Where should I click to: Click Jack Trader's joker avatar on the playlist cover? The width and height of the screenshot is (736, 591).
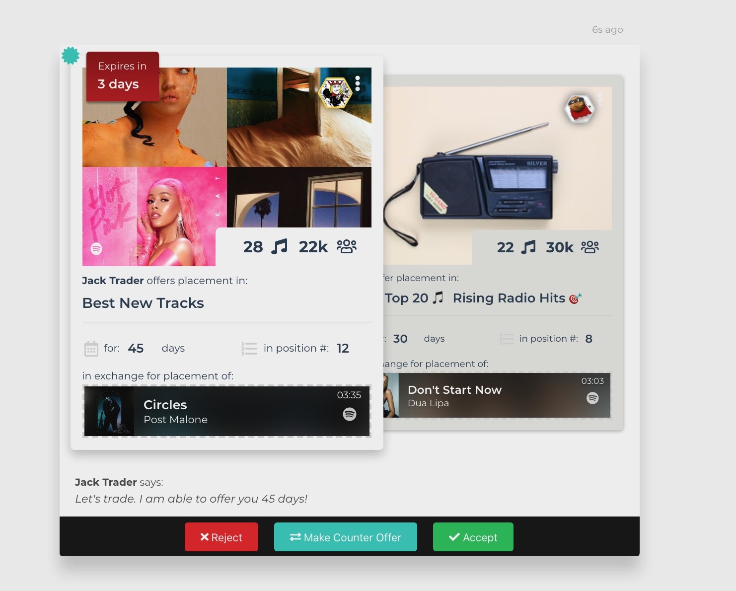pyautogui.click(x=335, y=92)
